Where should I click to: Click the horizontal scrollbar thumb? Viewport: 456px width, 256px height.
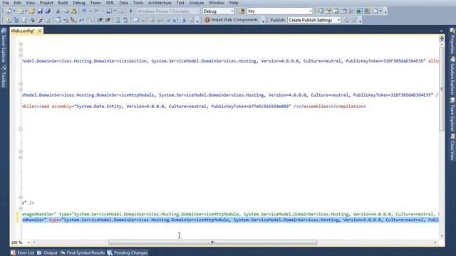coord(212,242)
